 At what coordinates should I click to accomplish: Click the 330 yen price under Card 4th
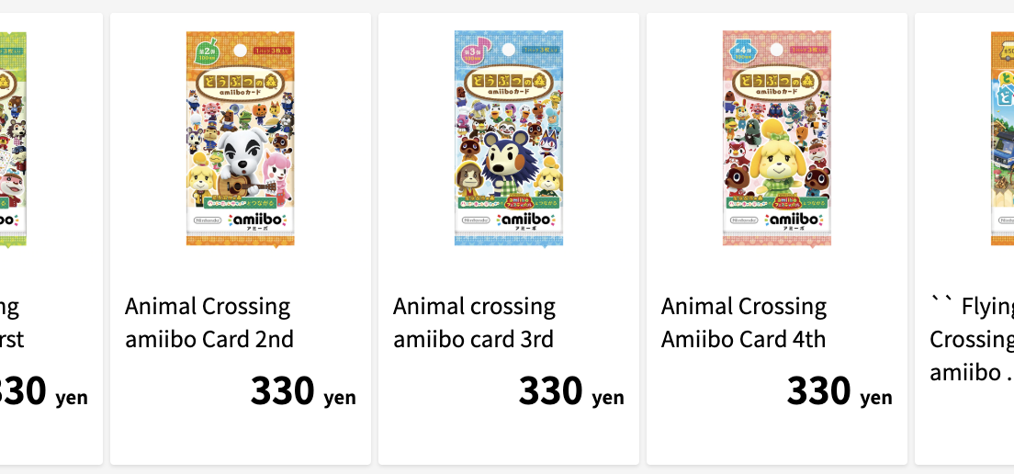point(839,392)
